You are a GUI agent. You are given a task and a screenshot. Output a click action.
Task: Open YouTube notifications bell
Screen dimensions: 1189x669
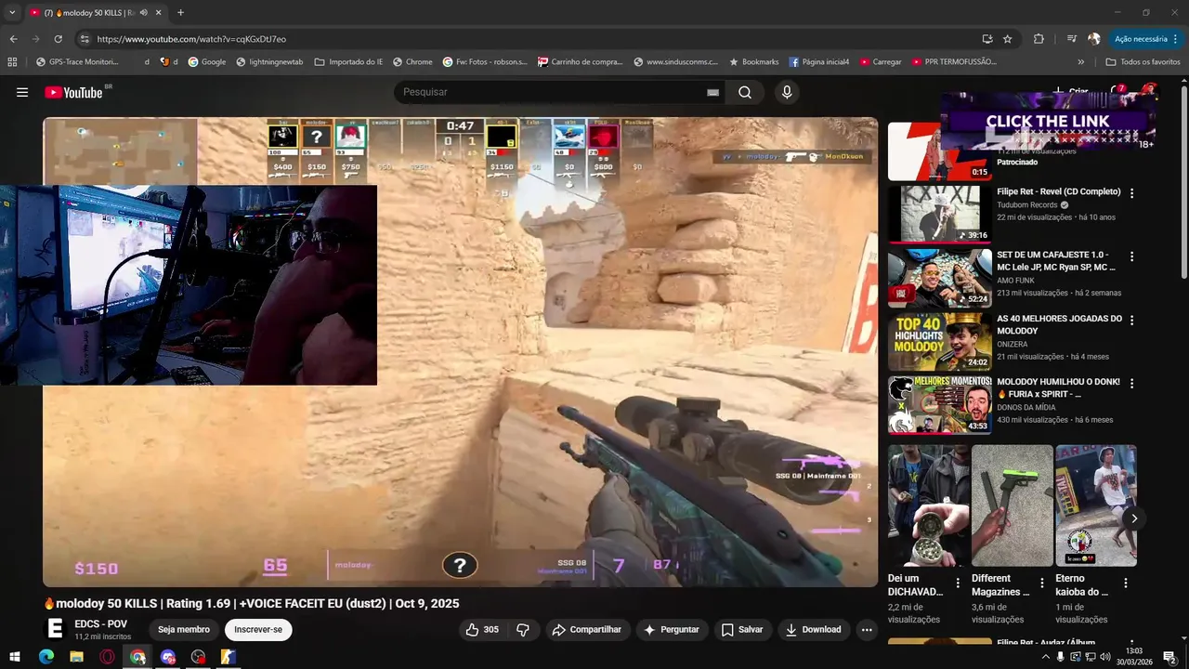pos(1117,92)
